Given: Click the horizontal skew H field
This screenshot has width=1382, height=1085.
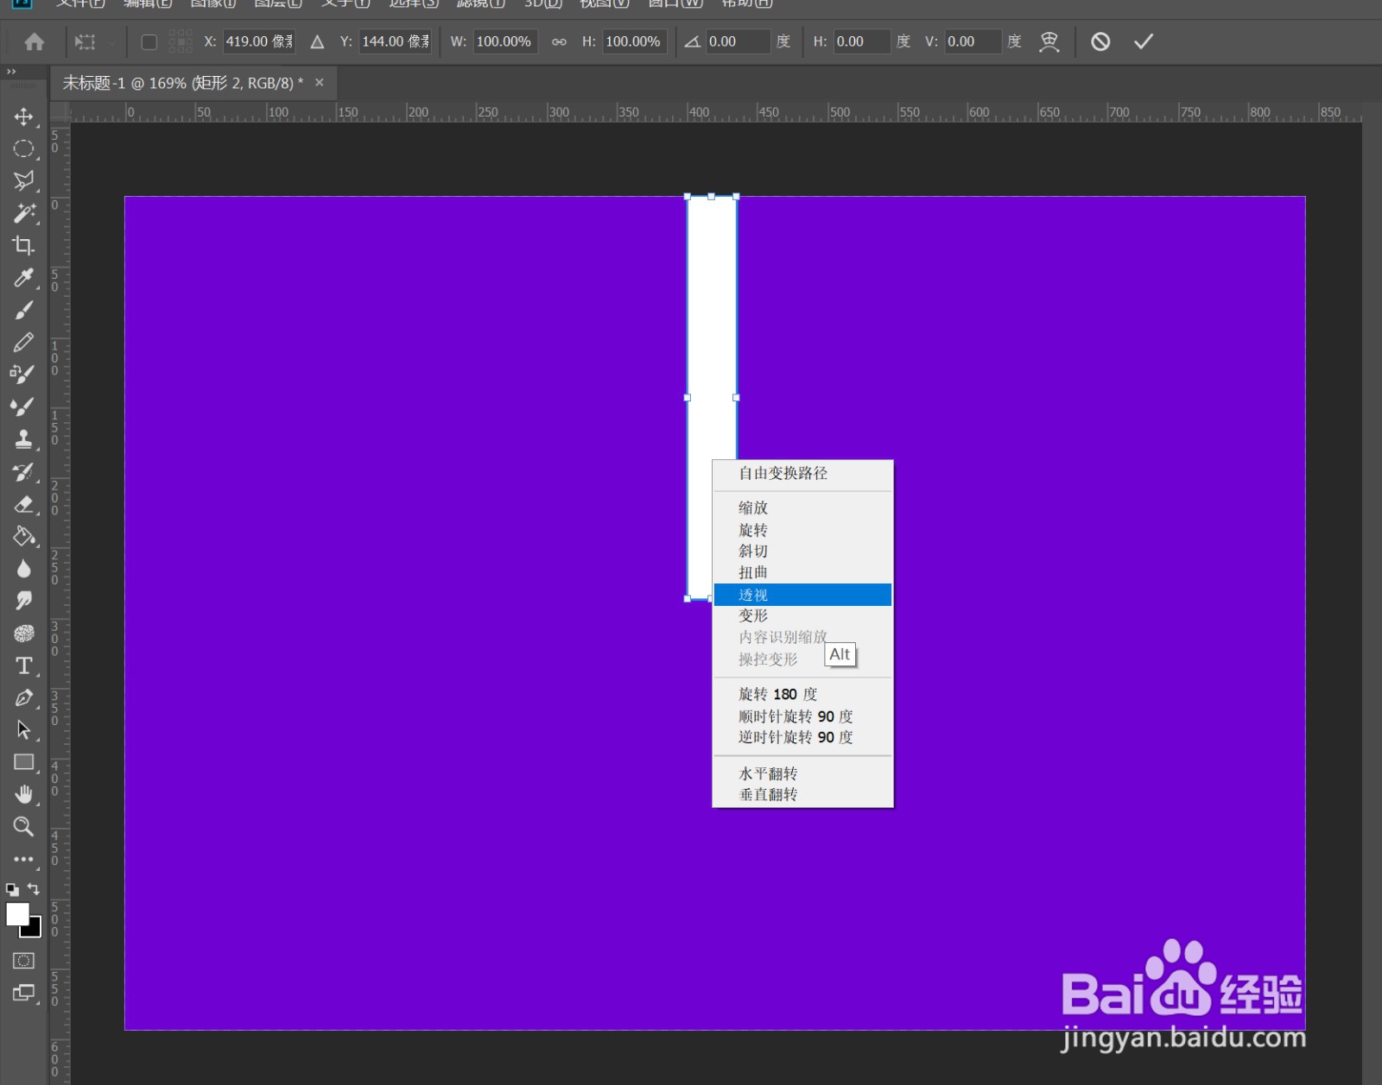Looking at the screenshot, I should [x=861, y=41].
